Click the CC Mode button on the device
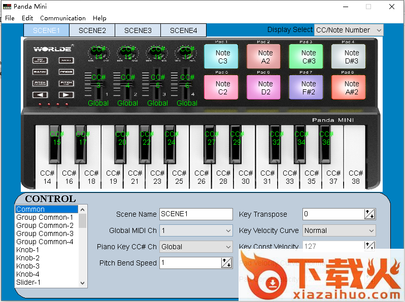This screenshot has width=405, height=302. 40,60
